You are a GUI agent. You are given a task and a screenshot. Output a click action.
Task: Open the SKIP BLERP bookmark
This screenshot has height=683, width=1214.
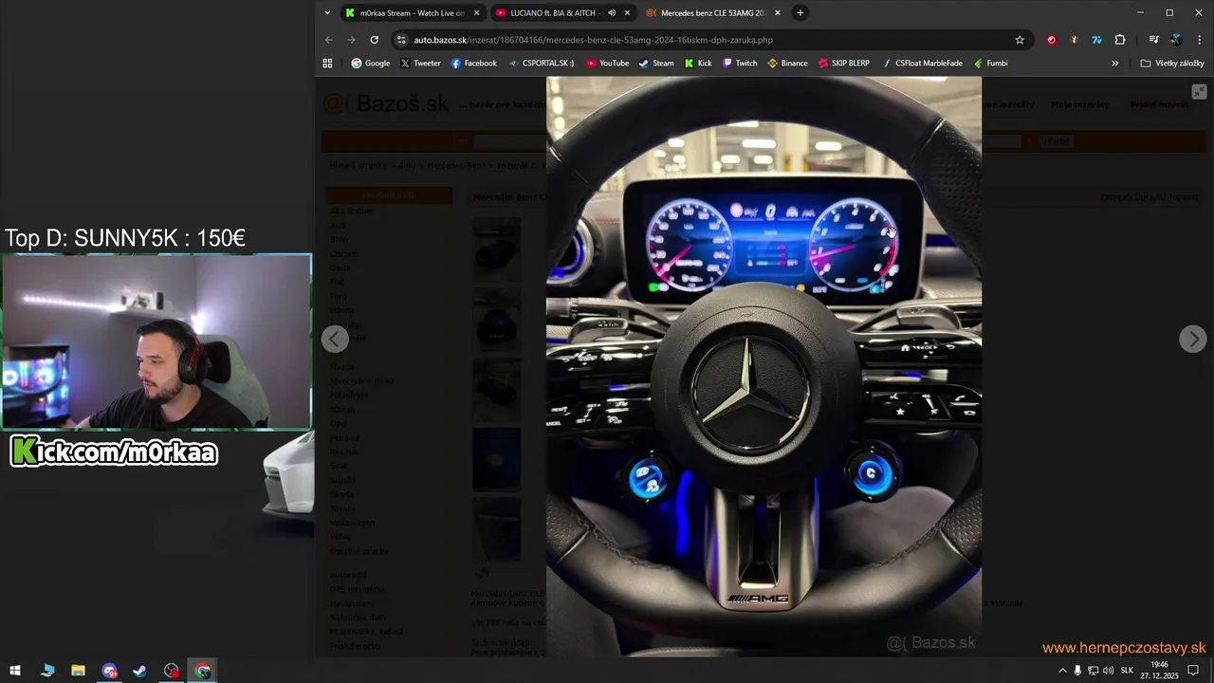point(842,64)
